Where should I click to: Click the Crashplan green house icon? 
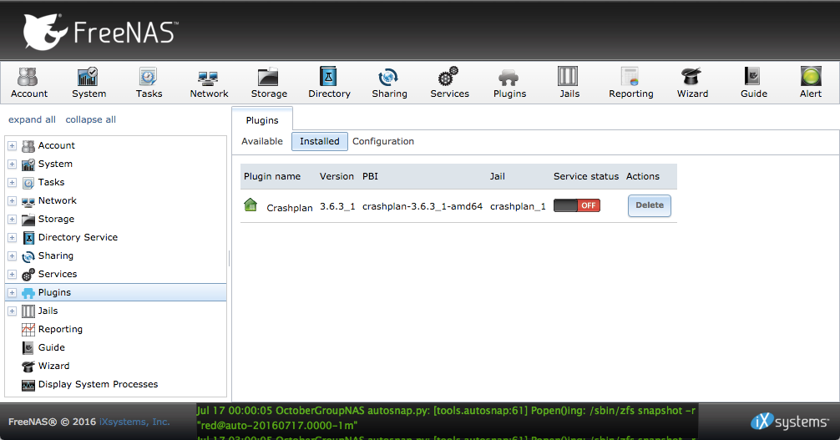coord(250,205)
